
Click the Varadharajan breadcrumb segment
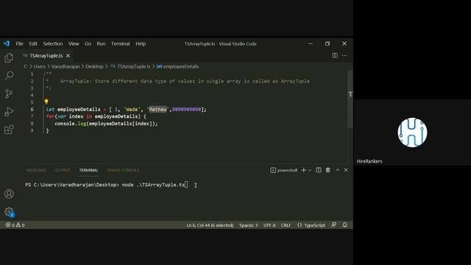65,66
